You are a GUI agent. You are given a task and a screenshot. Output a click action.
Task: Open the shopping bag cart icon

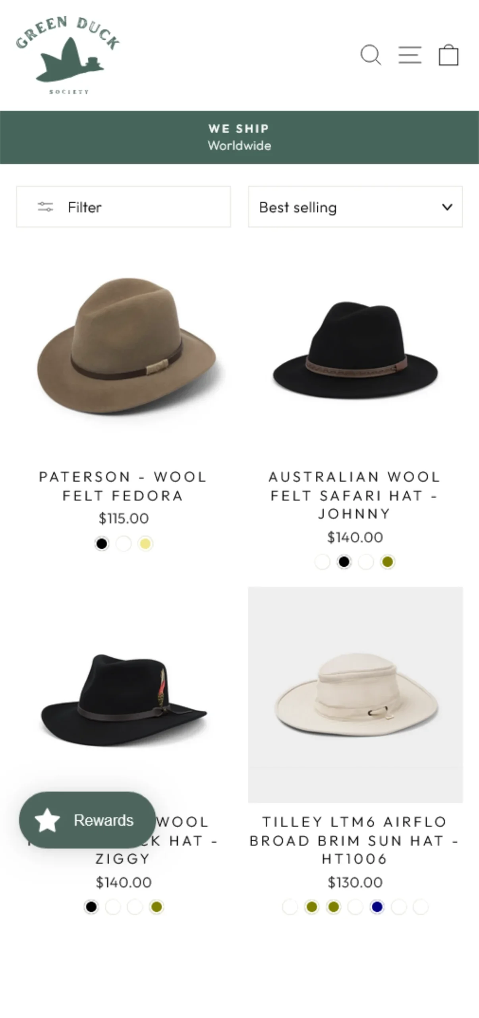(x=448, y=55)
